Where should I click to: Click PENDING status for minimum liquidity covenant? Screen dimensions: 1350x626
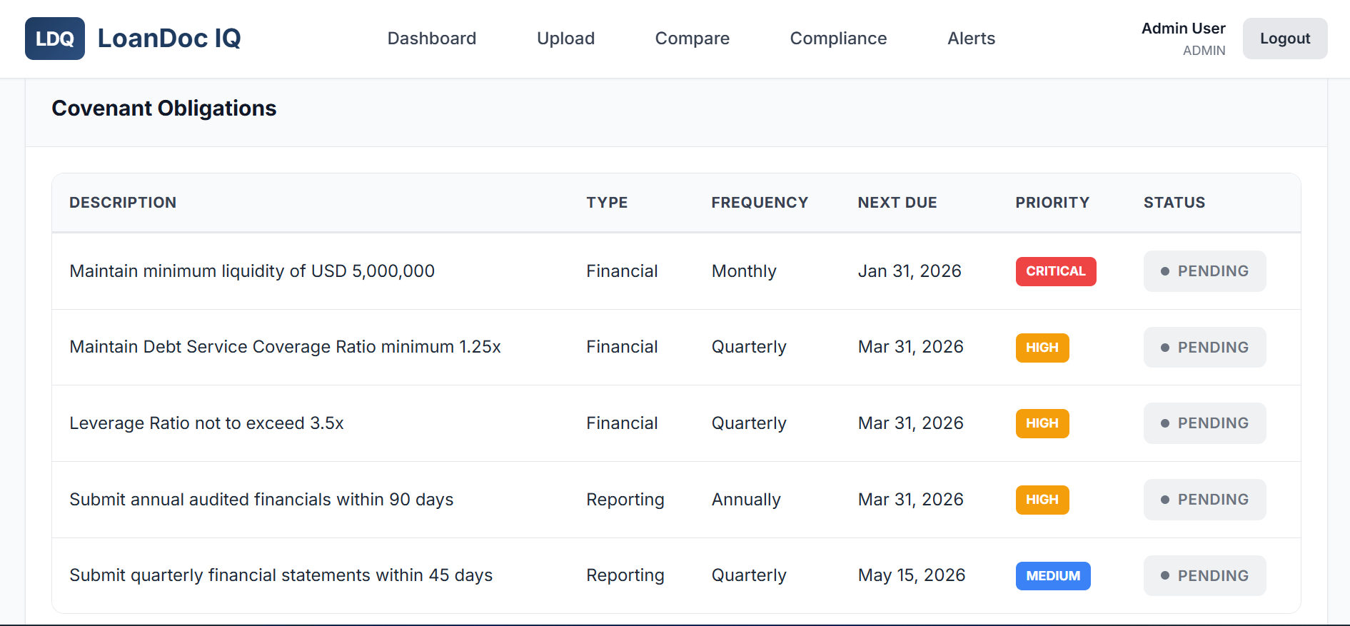1204,271
